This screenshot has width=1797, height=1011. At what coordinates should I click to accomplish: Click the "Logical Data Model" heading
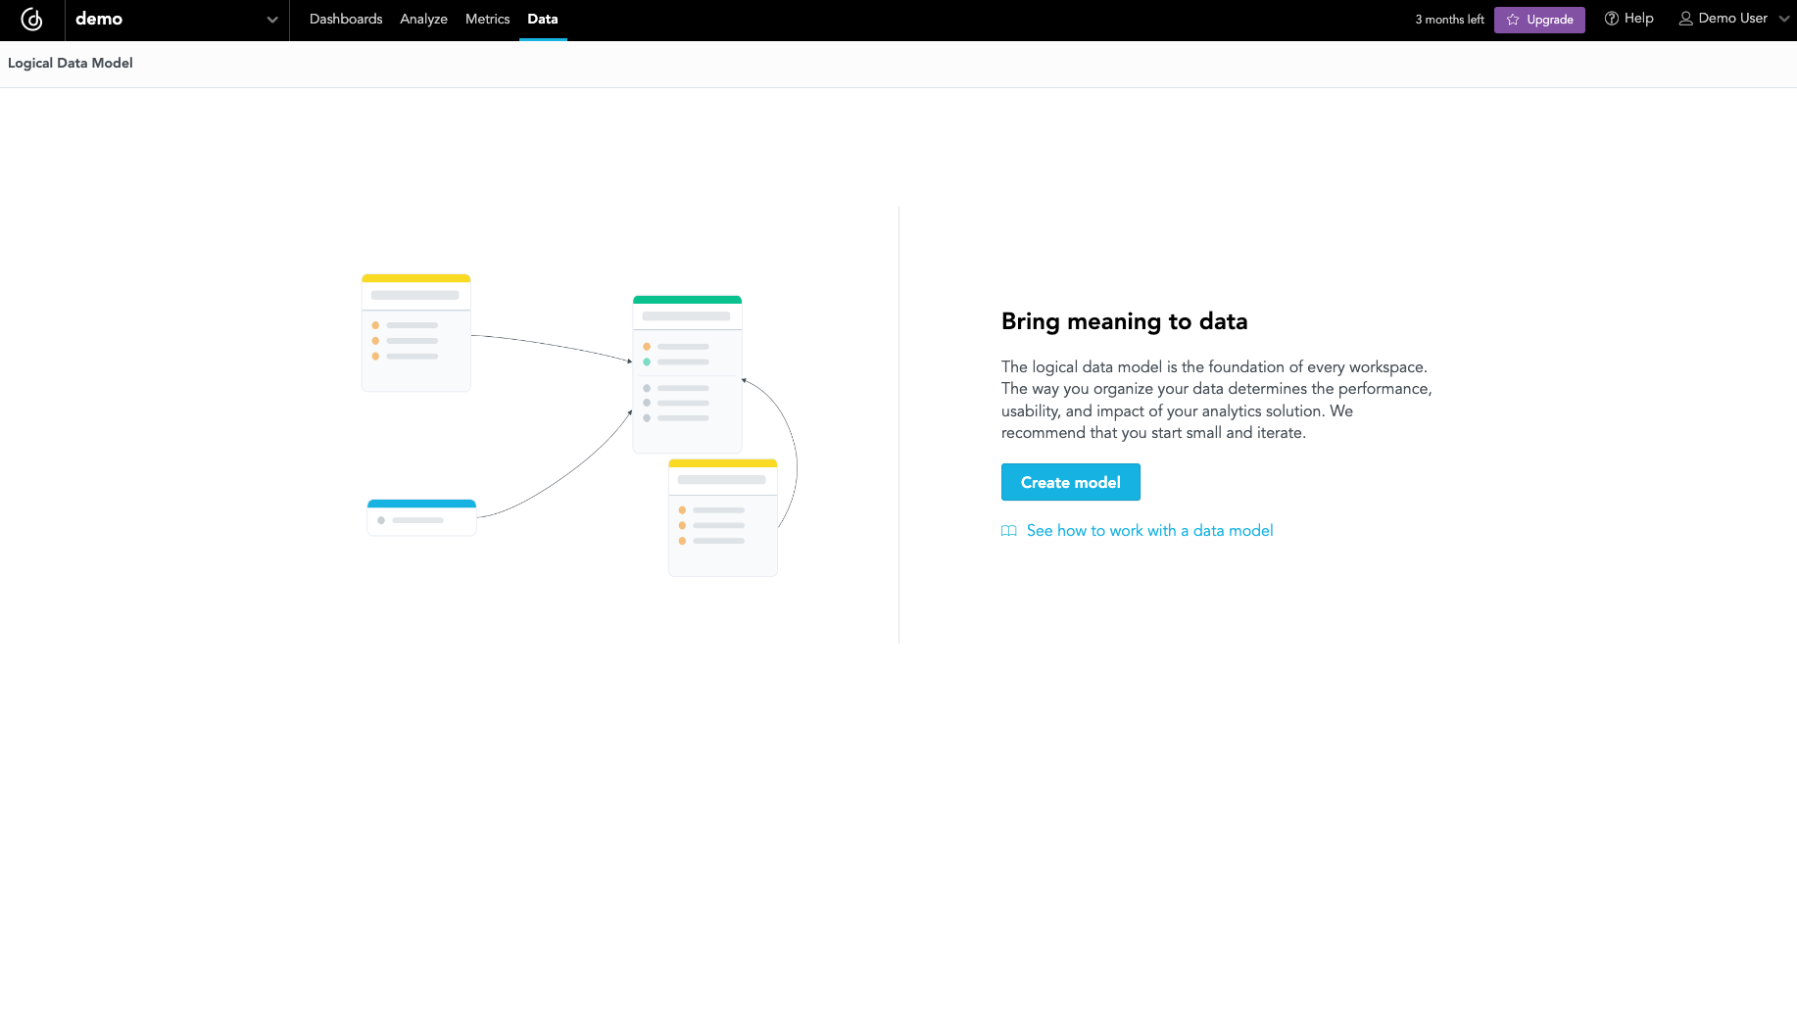[71, 63]
